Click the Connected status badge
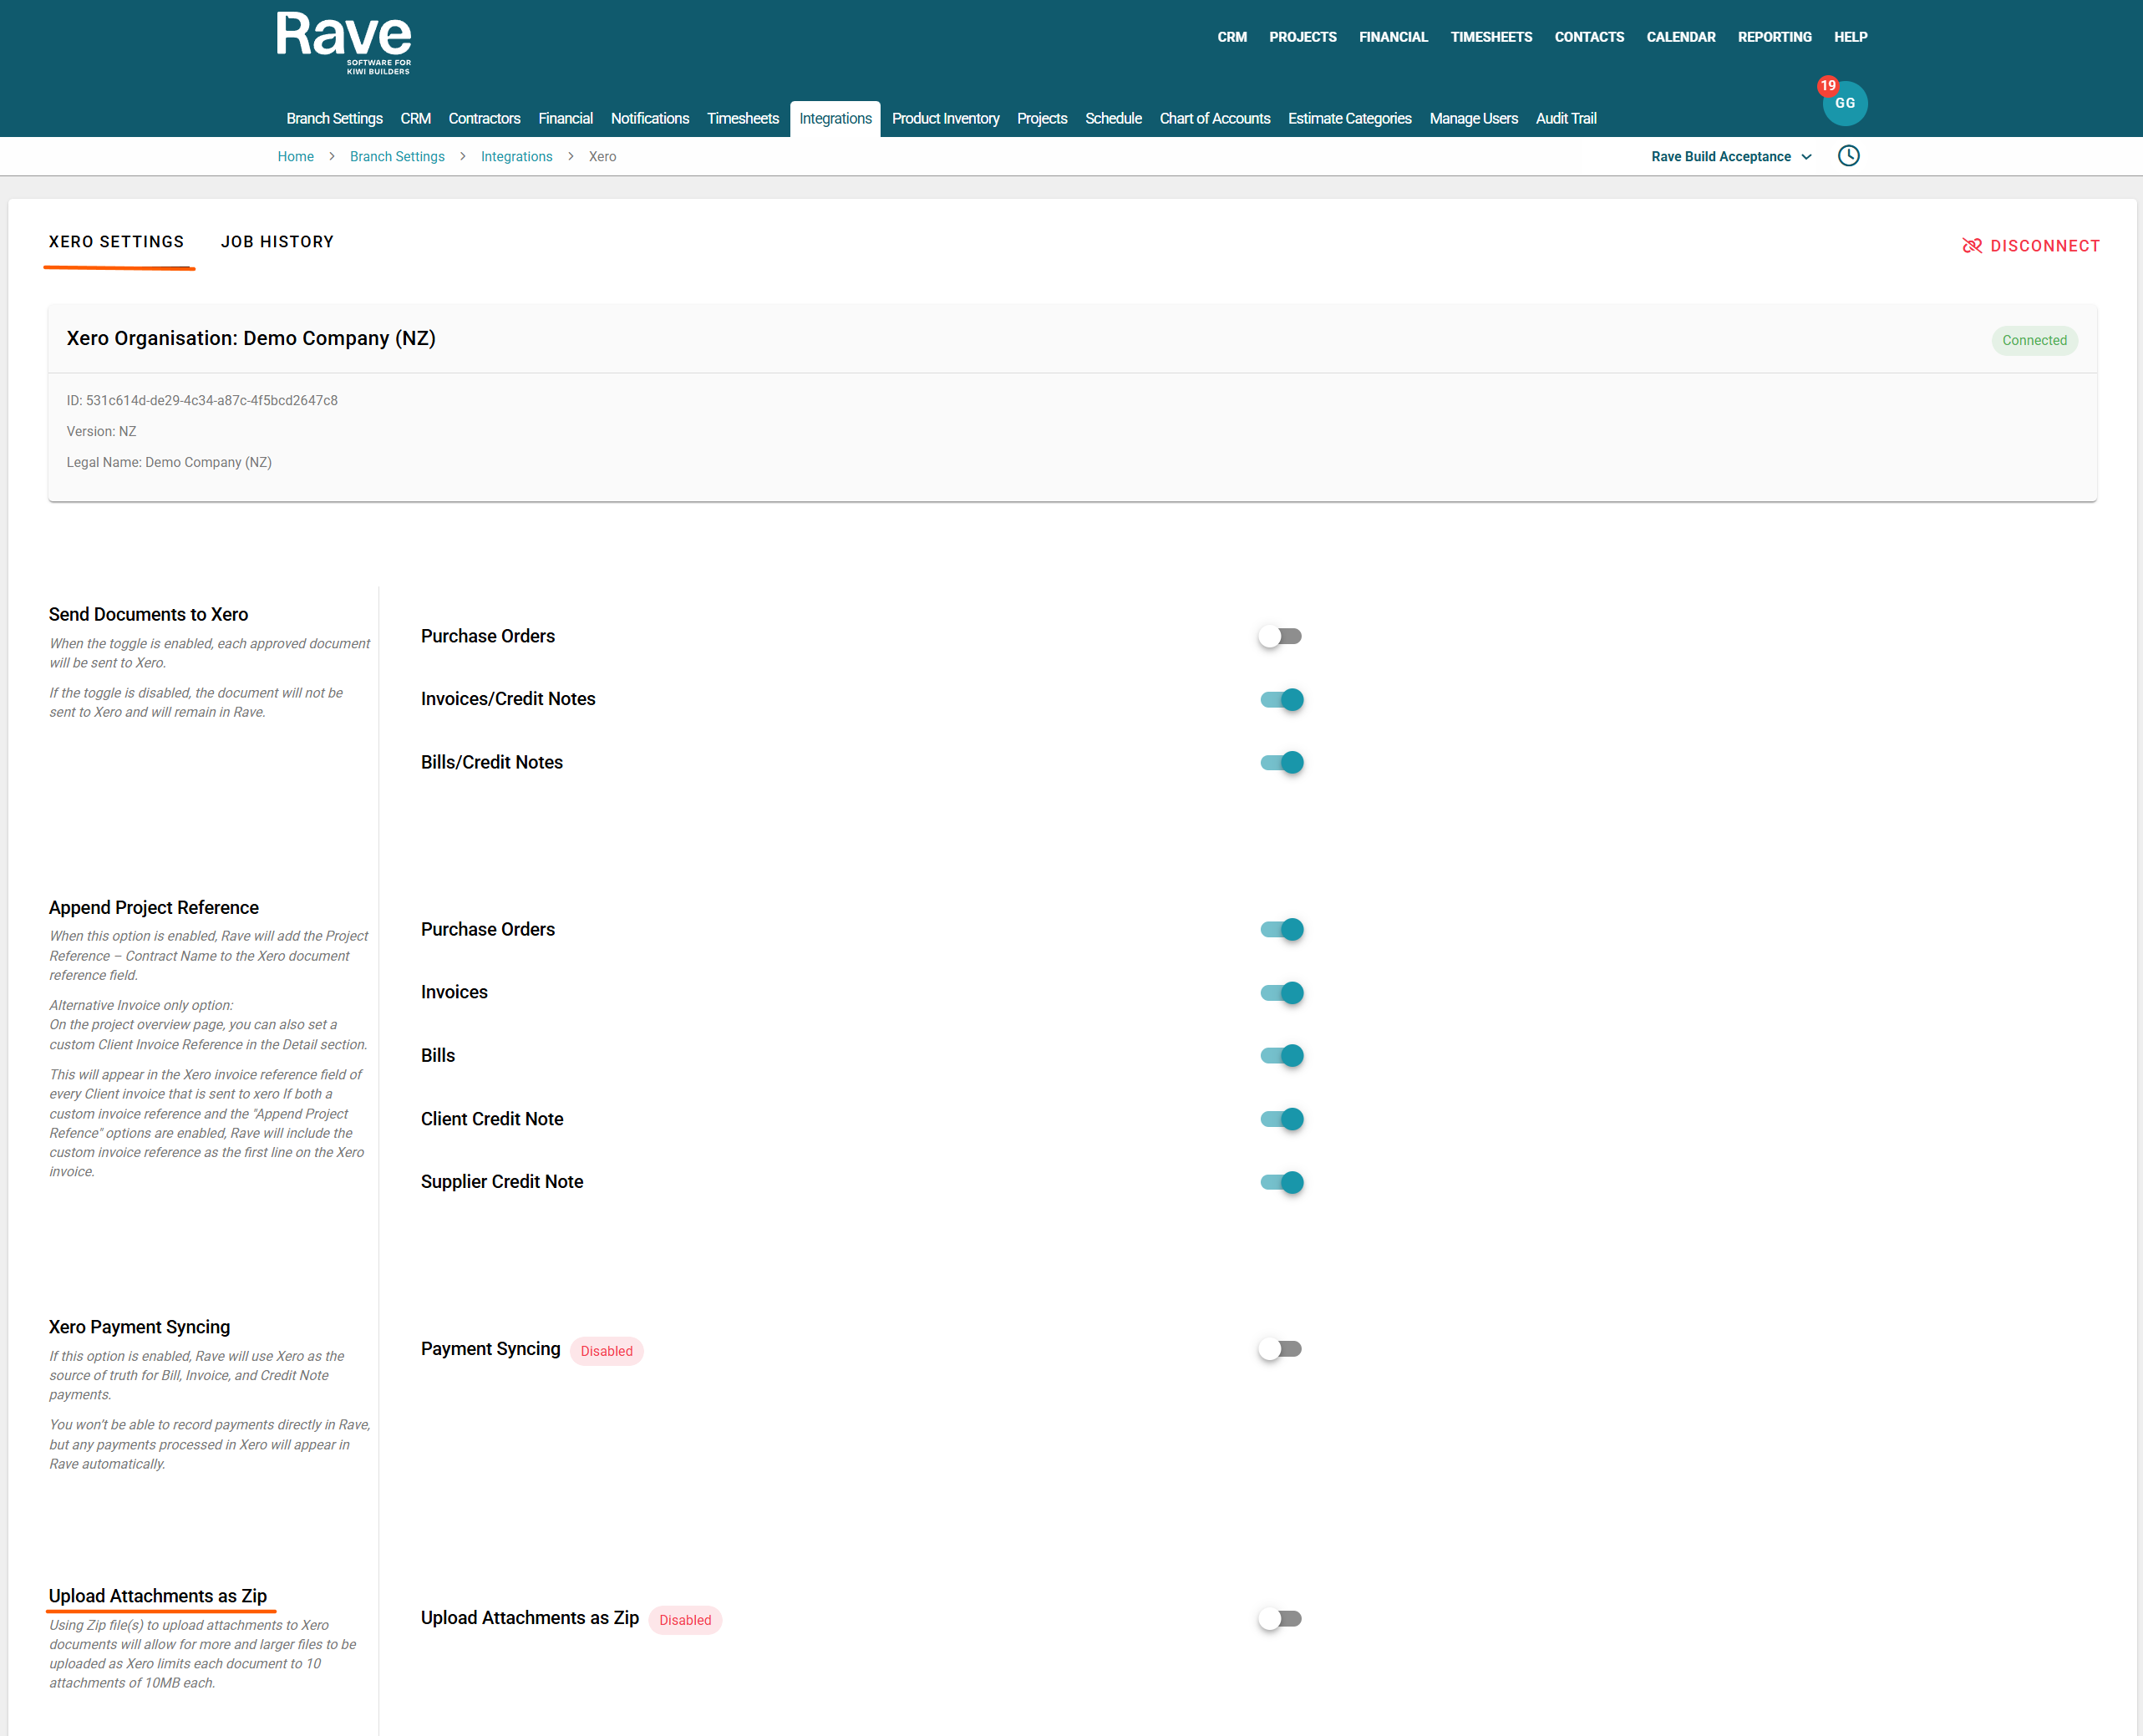The width and height of the screenshot is (2143, 1736). pos(2033,341)
